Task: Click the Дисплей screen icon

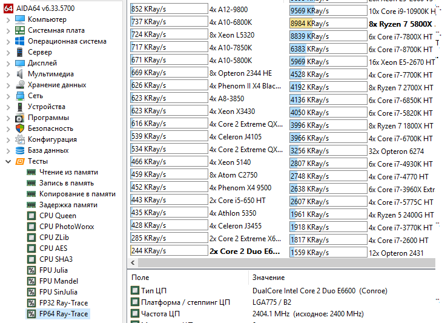Action: pos(20,63)
